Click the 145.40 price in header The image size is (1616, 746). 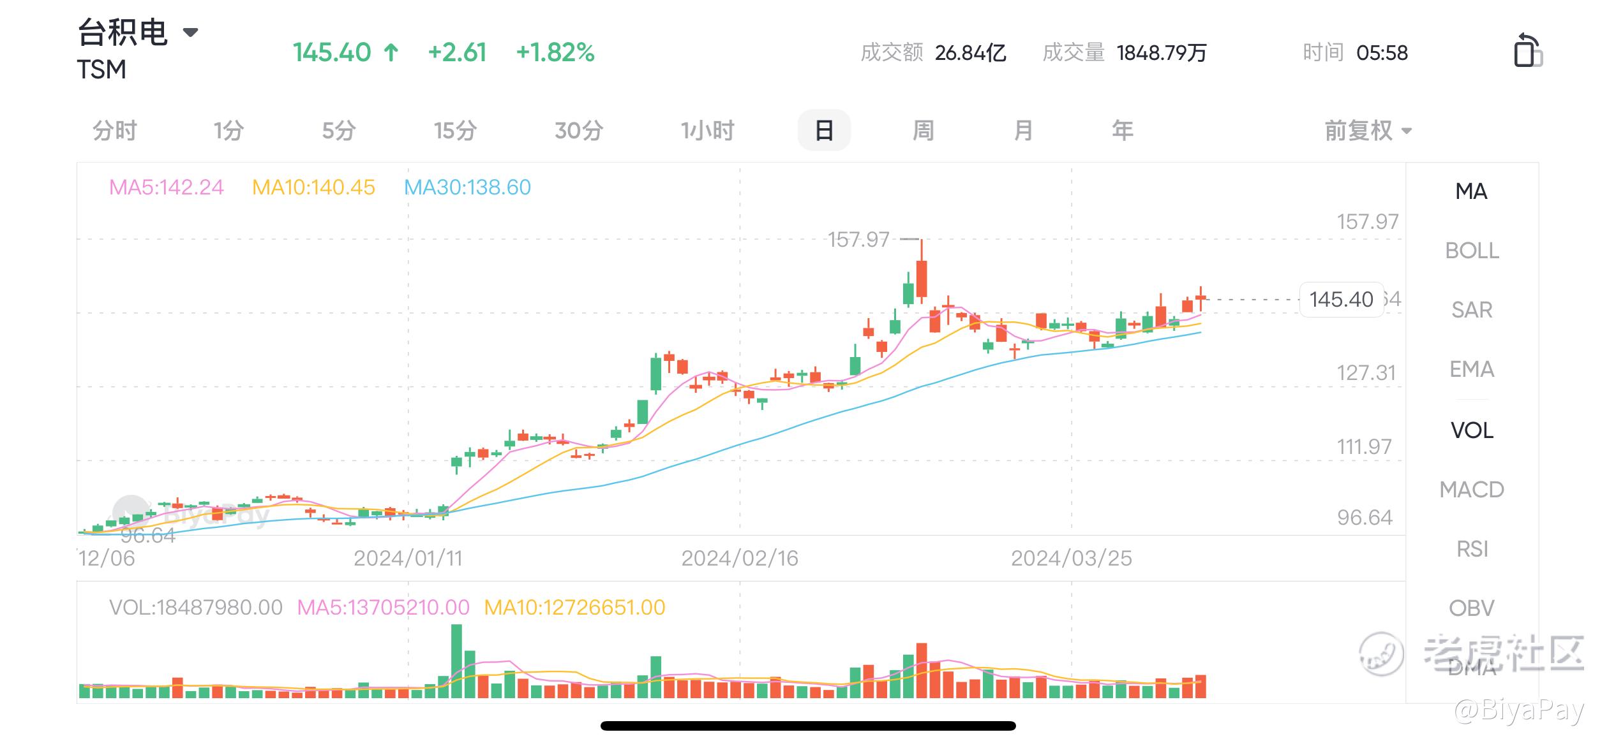point(332,53)
